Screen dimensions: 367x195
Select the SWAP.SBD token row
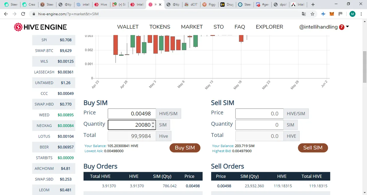(x=54, y=179)
